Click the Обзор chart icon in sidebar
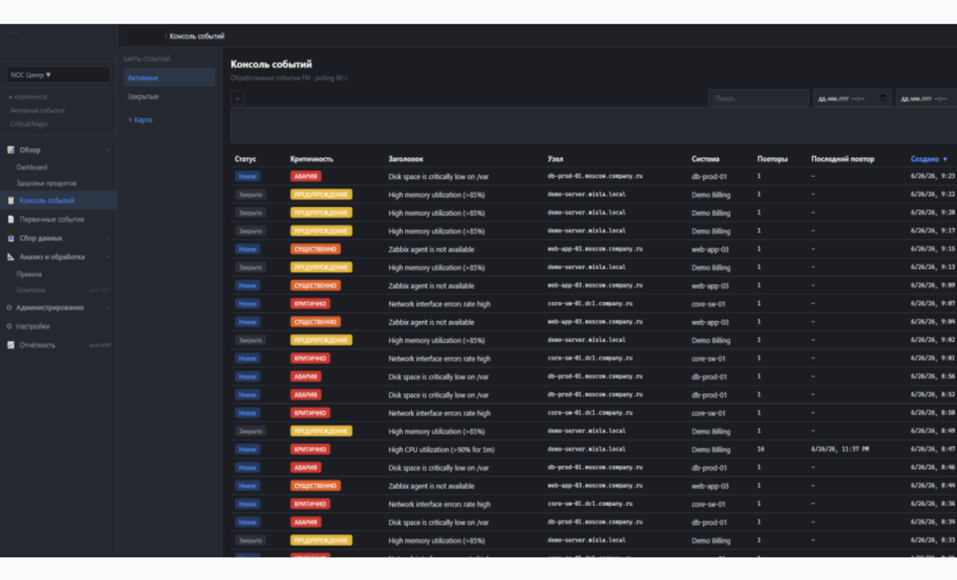This screenshot has width=957, height=580. pos(11,150)
